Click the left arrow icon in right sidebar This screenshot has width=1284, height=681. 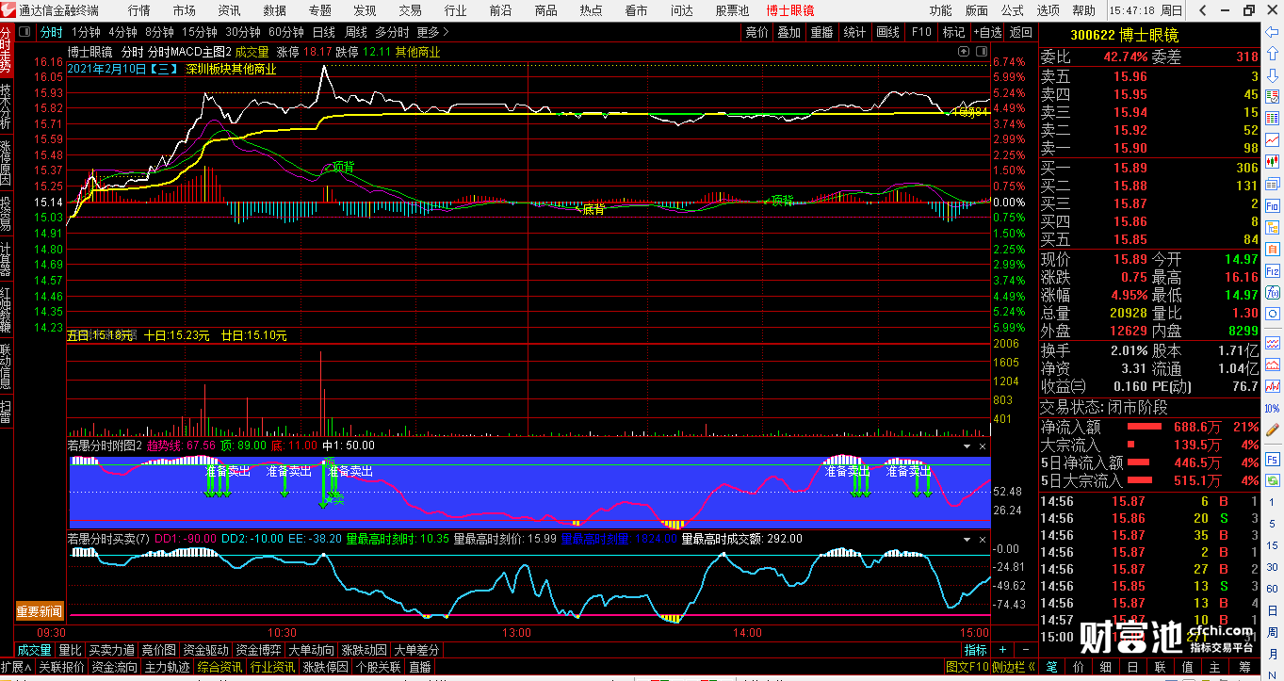[1272, 32]
